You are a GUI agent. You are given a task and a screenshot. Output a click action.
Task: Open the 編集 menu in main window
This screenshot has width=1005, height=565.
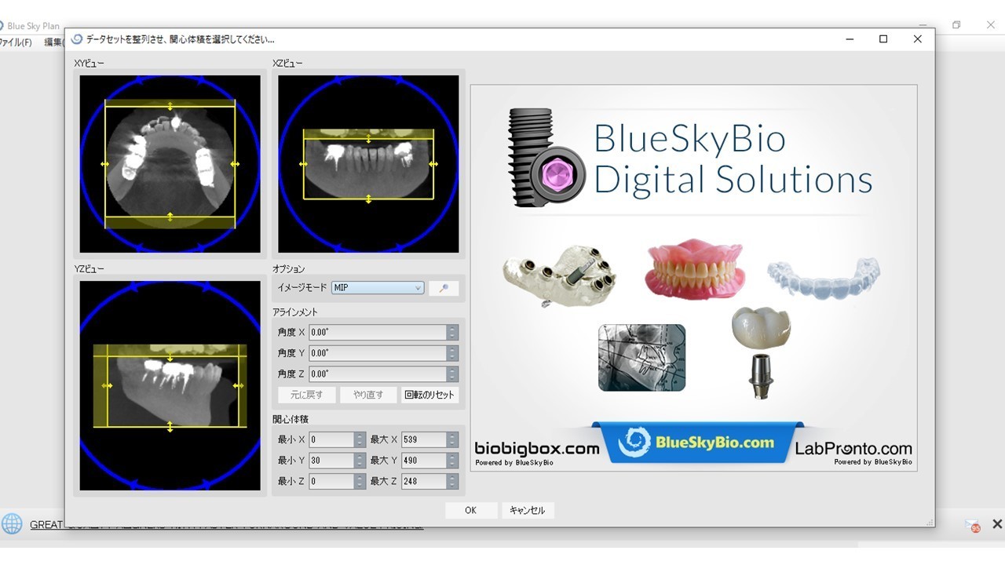(53, 42)
